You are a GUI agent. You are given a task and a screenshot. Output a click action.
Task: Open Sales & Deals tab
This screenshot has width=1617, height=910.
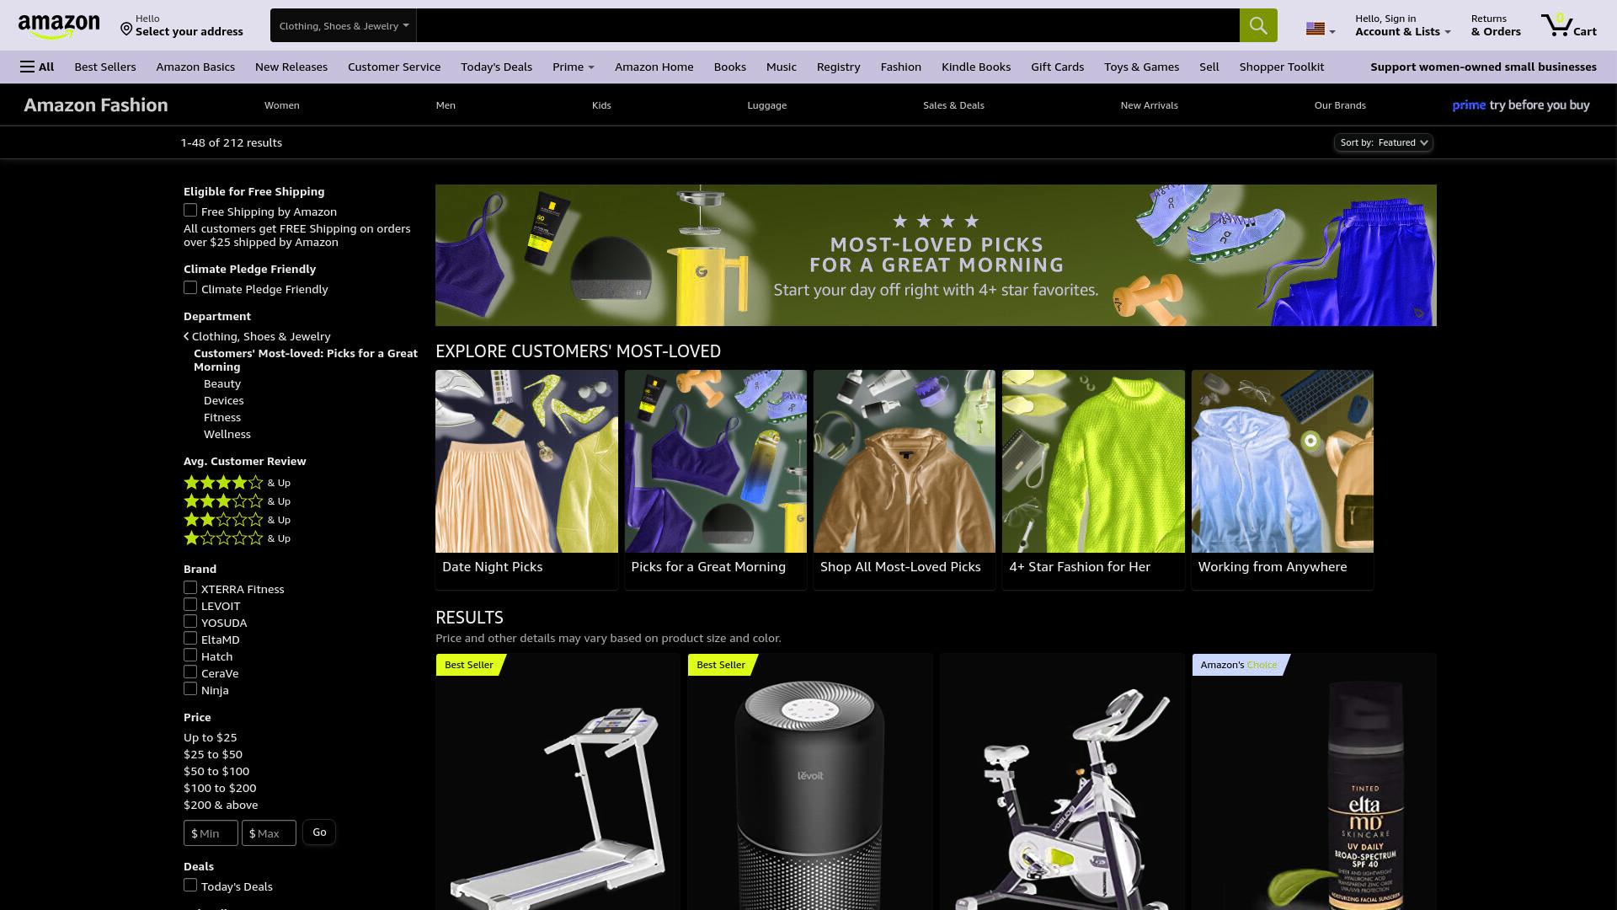953,105
